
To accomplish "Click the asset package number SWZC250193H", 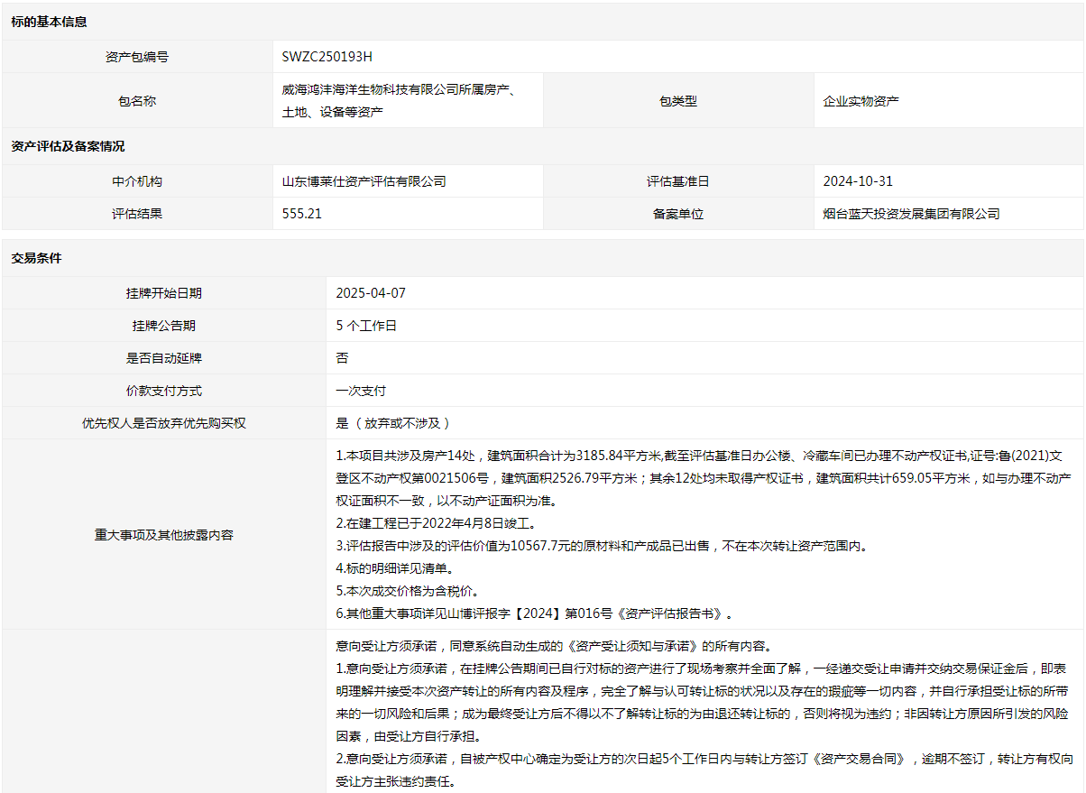I will tap(327, 56).
